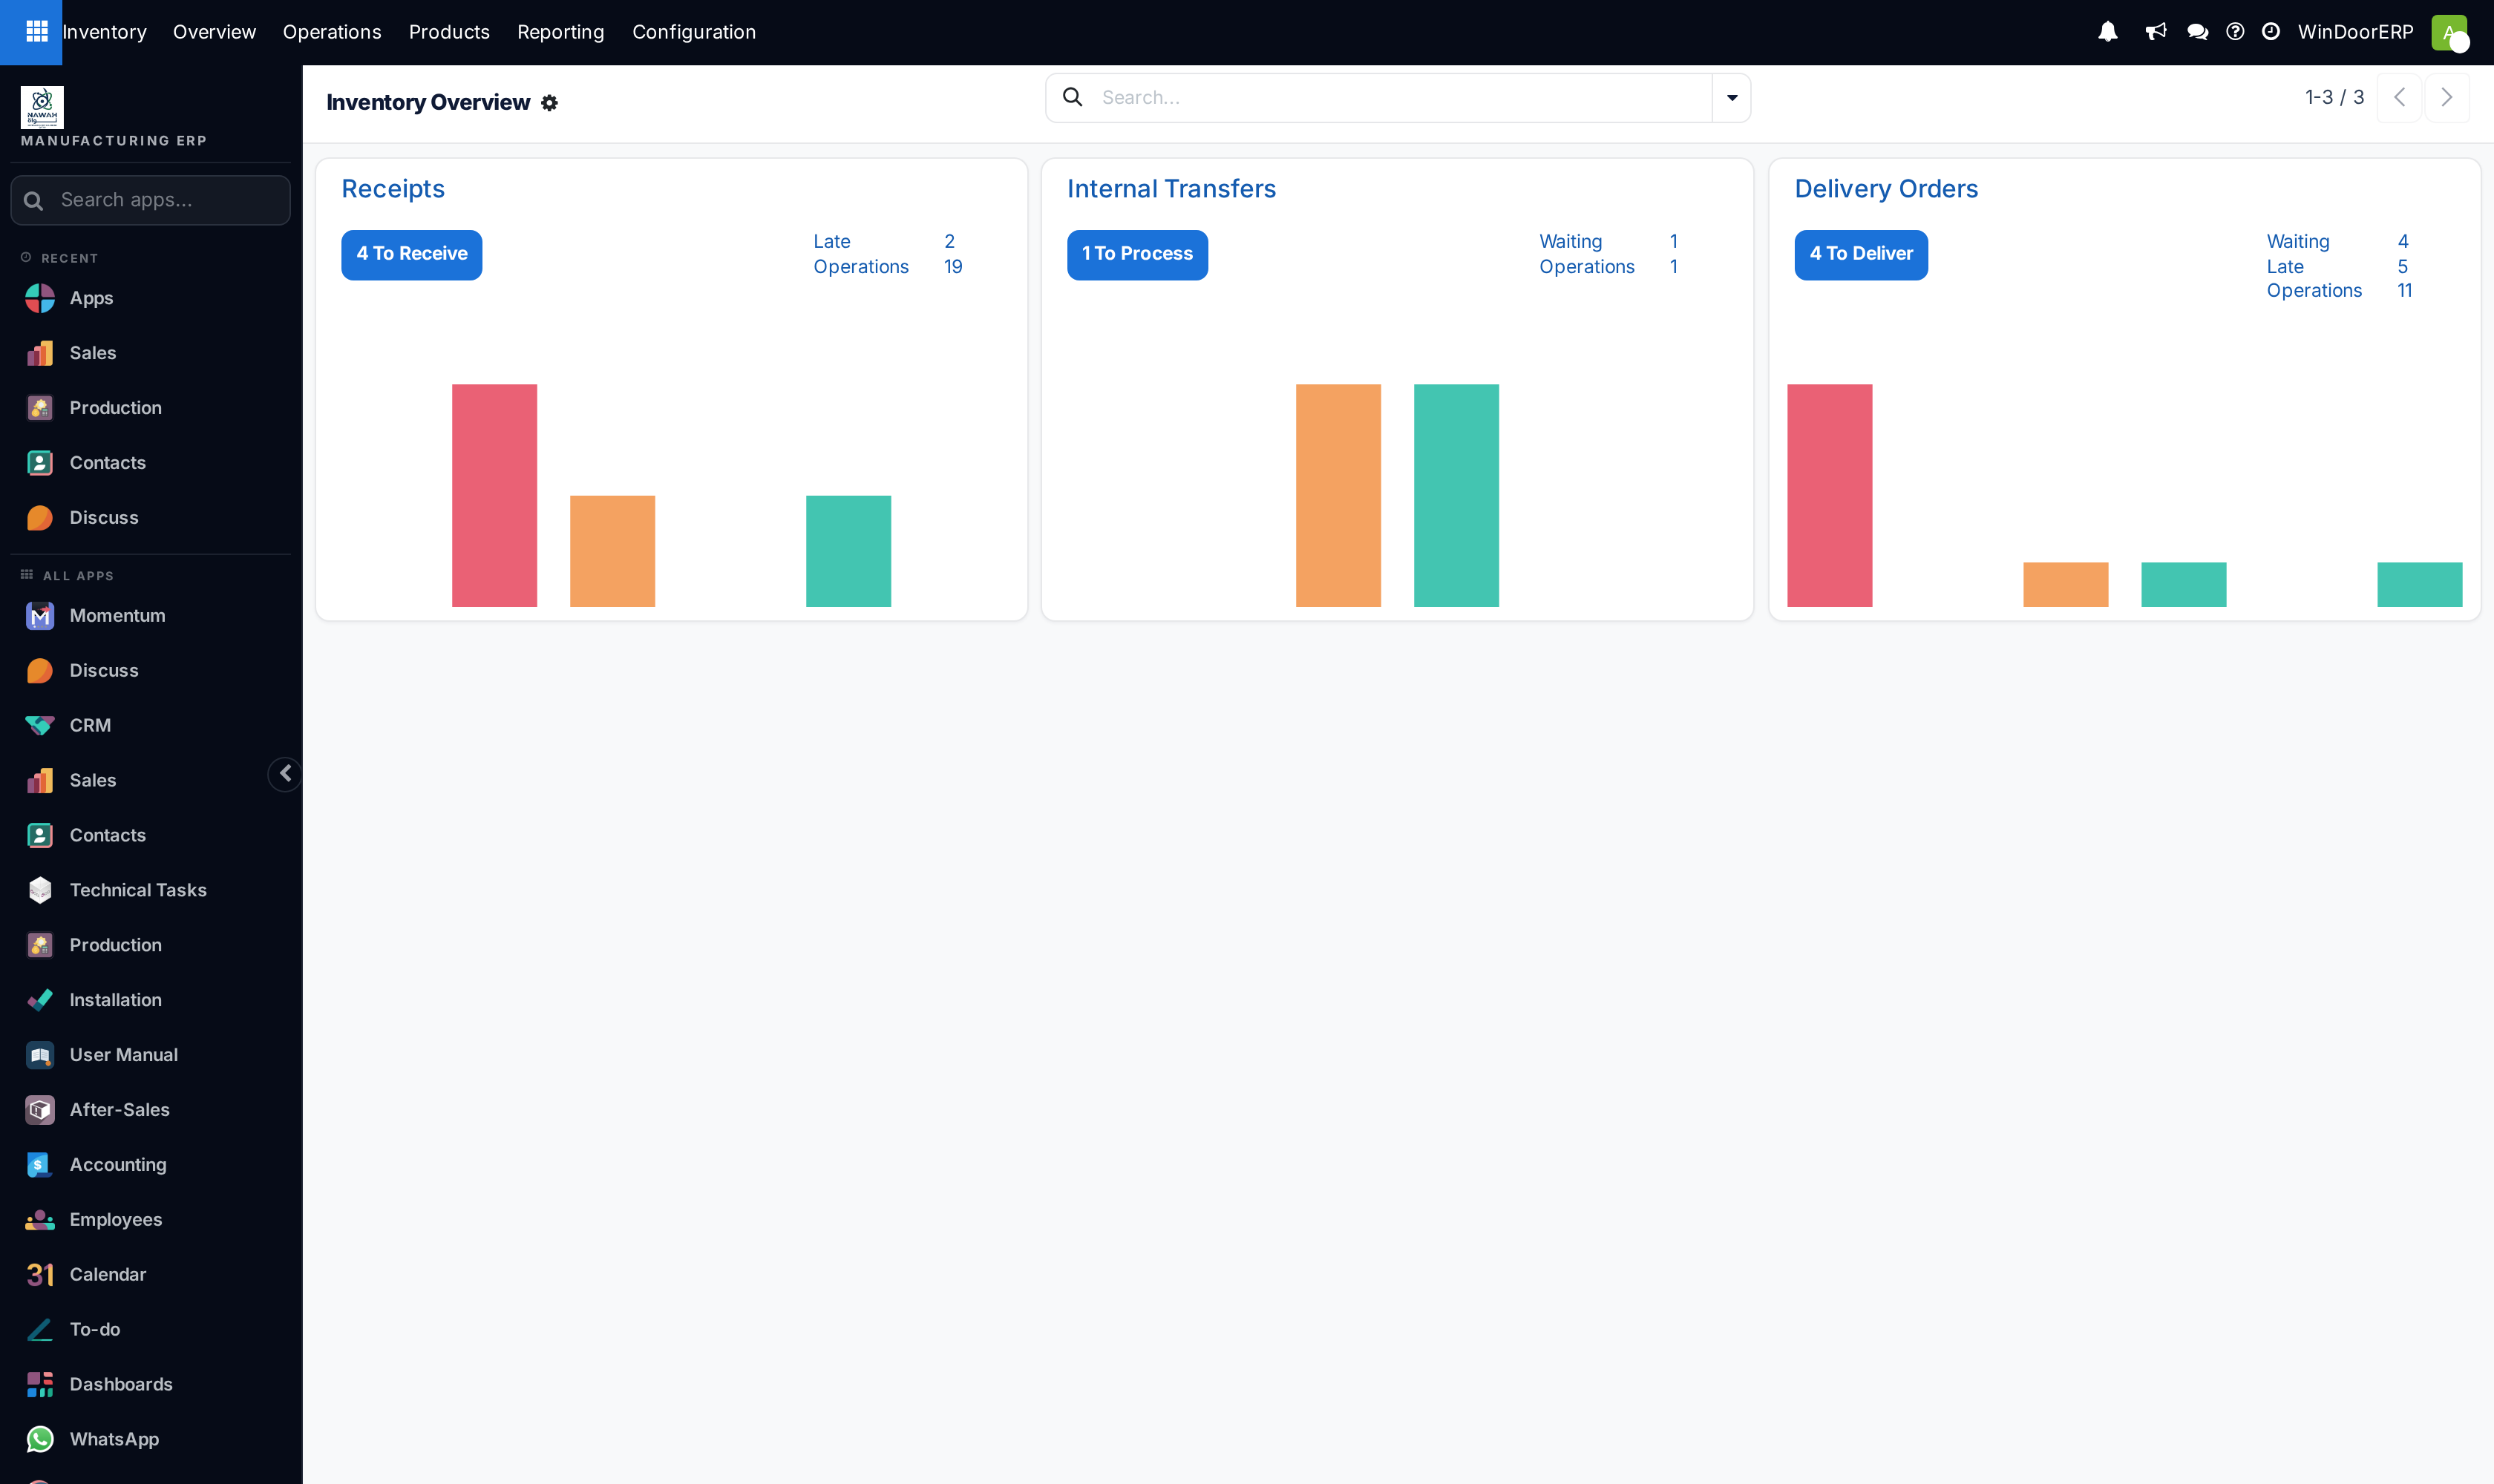The height and width of the screenshot is (1484, 2494).
Task: Open the user avatar menu
Action: (x=2450, y=32)
